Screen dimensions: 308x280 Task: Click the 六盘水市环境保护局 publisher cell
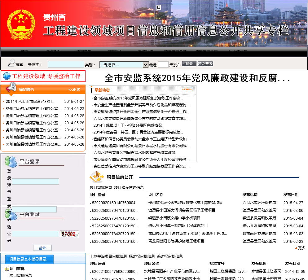[259, 203]
